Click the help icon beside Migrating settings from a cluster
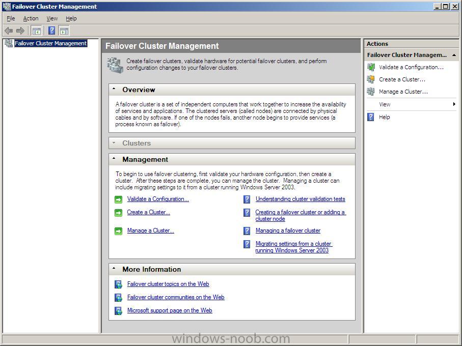462x346 pixels. [x=247, y=244]
